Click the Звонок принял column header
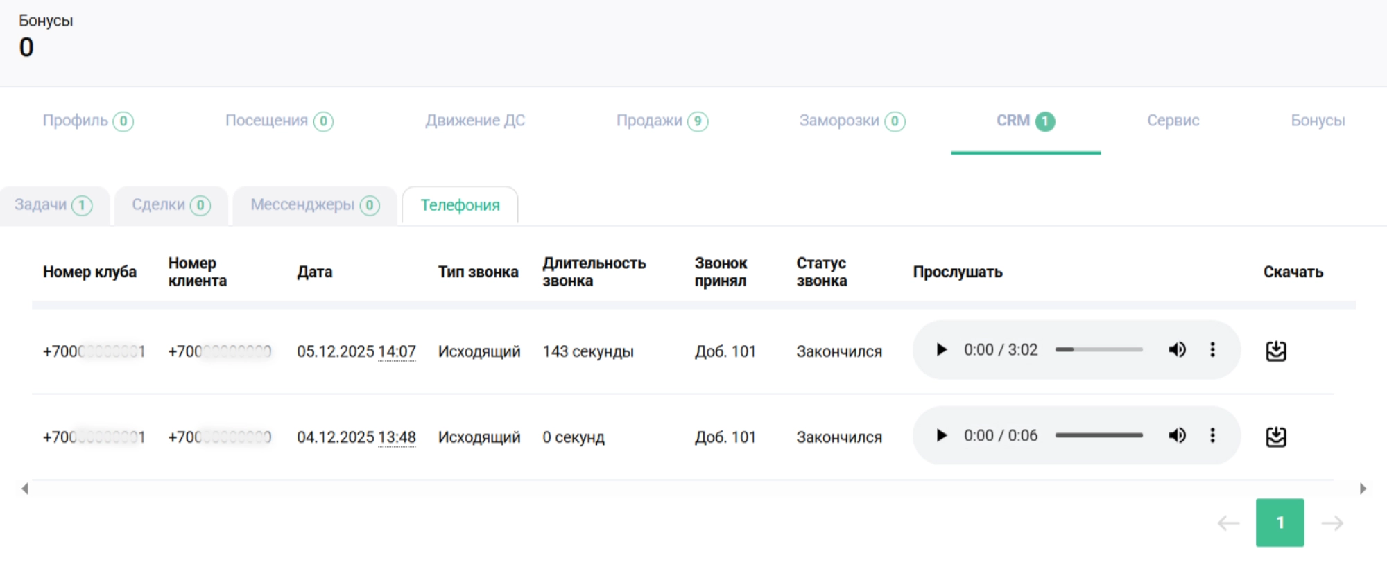The height and width of the screenshot is (578, 1387). click(721, 272)
